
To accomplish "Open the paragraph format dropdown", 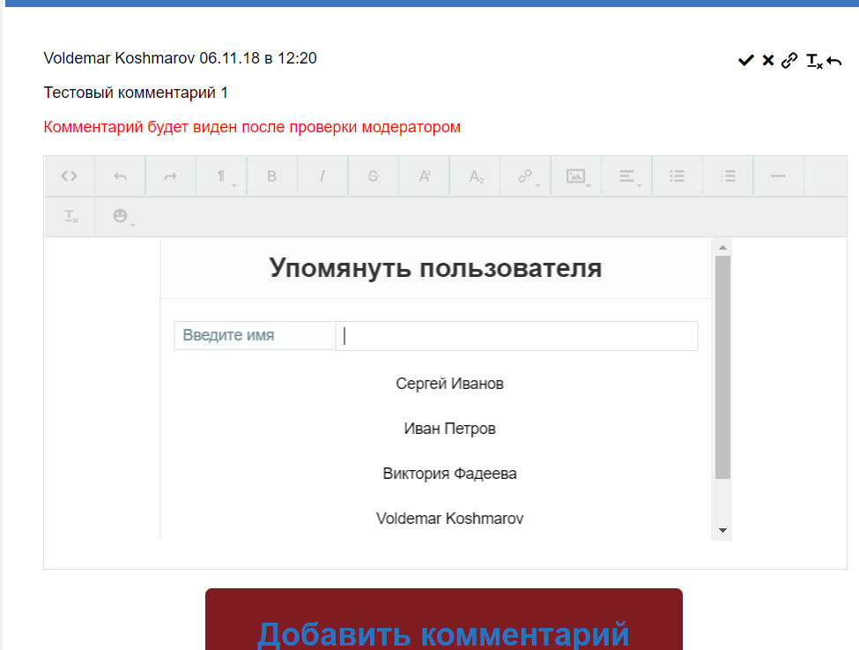I will click(222, 176).
